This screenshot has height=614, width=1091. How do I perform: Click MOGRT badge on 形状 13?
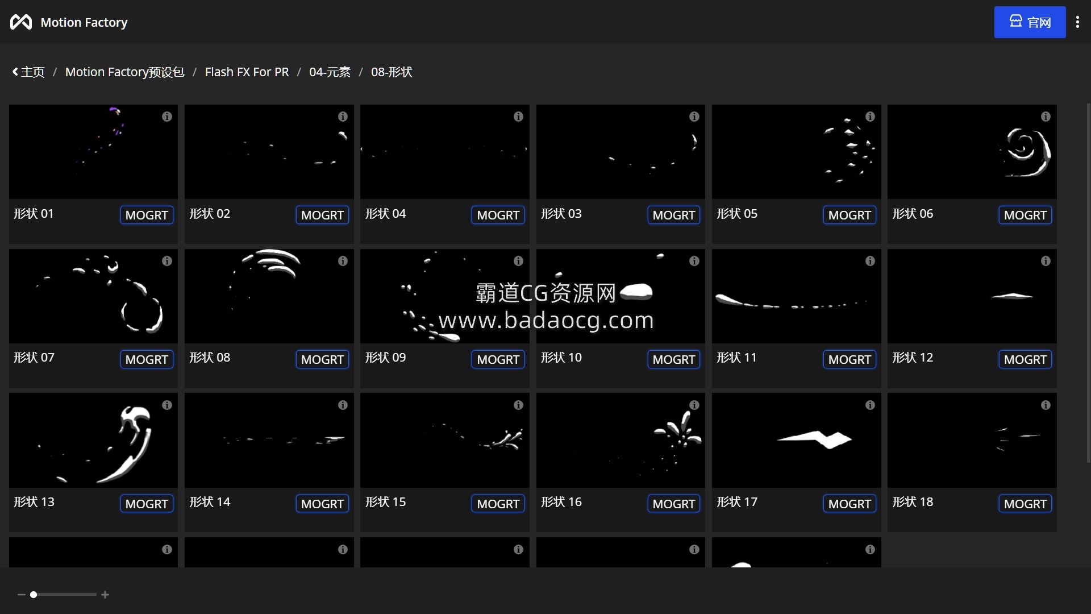tap(147, 504)
